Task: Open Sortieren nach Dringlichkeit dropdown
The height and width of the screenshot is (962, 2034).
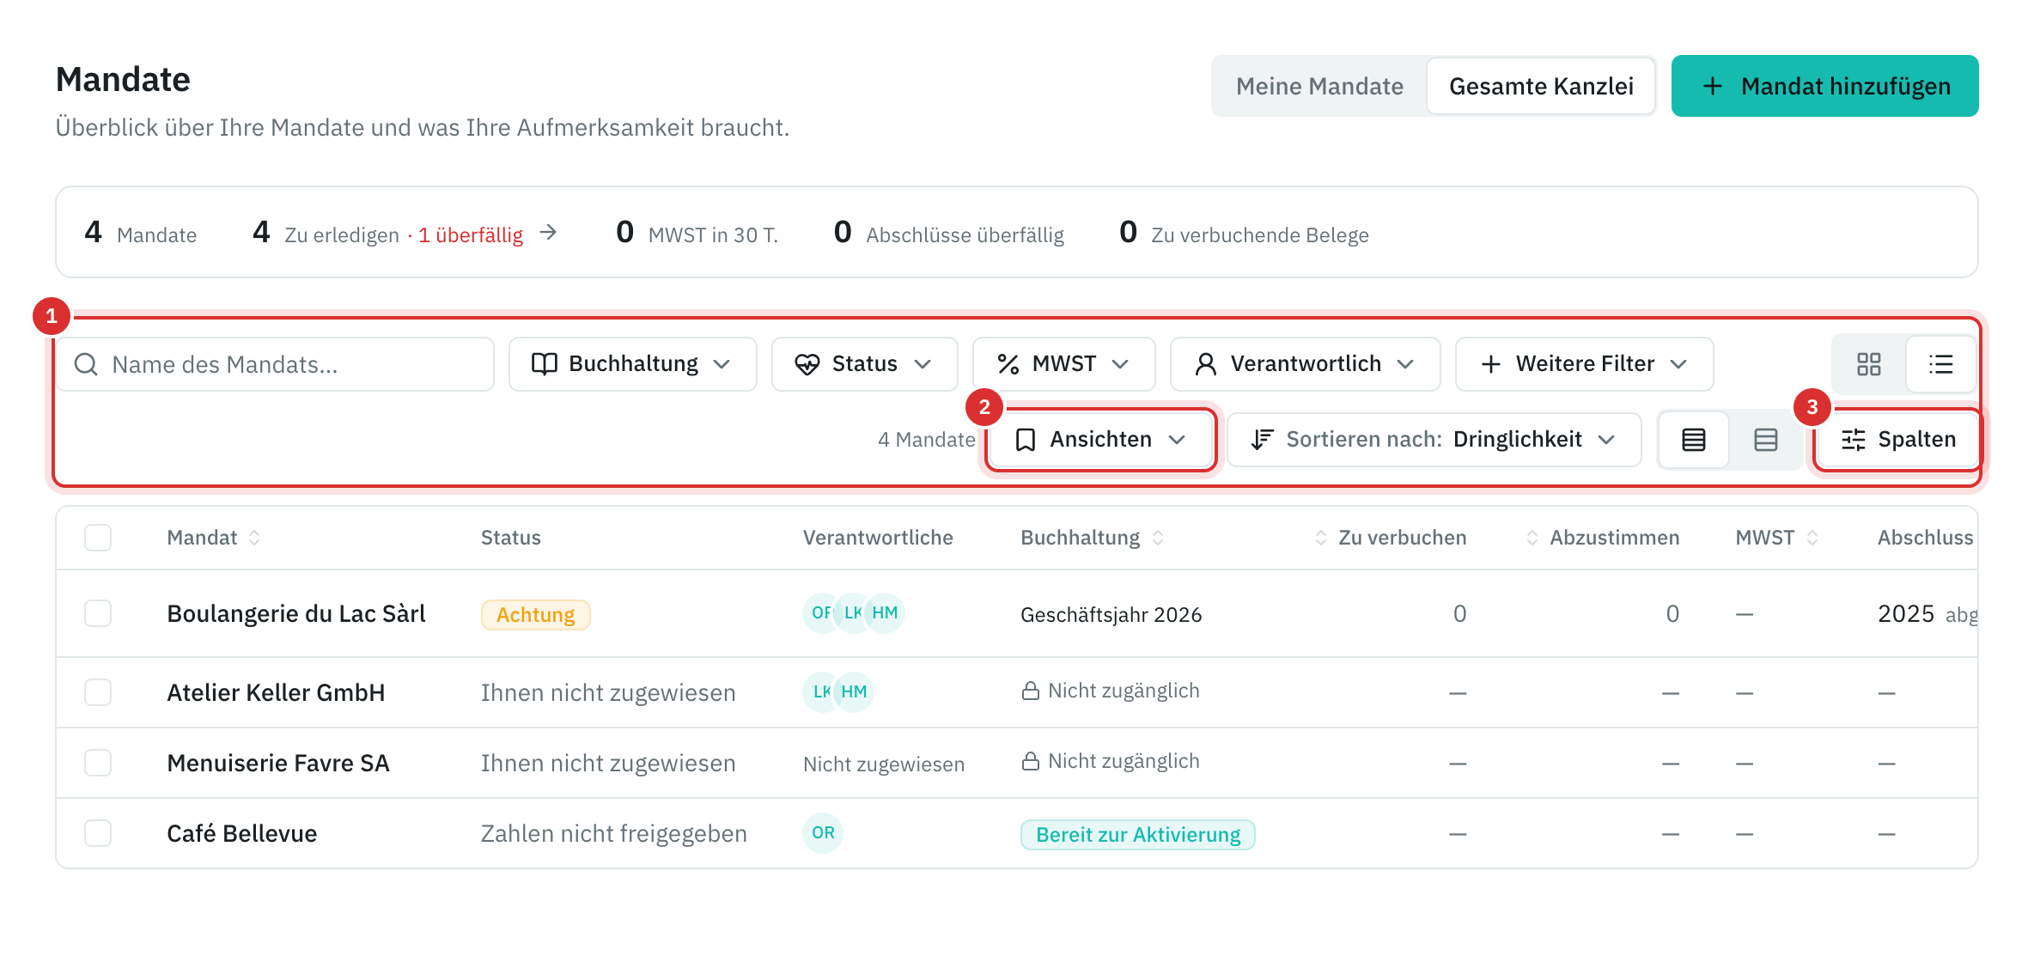Action: click(x=1434, y=440)
